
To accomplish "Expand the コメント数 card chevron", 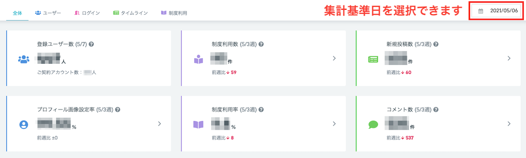I will pyautogui.click(x=509, y=124).
